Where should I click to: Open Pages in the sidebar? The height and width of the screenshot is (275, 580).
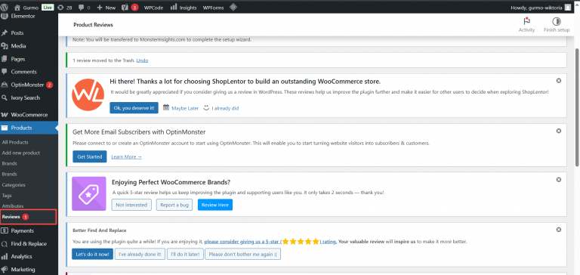(18, 59)
